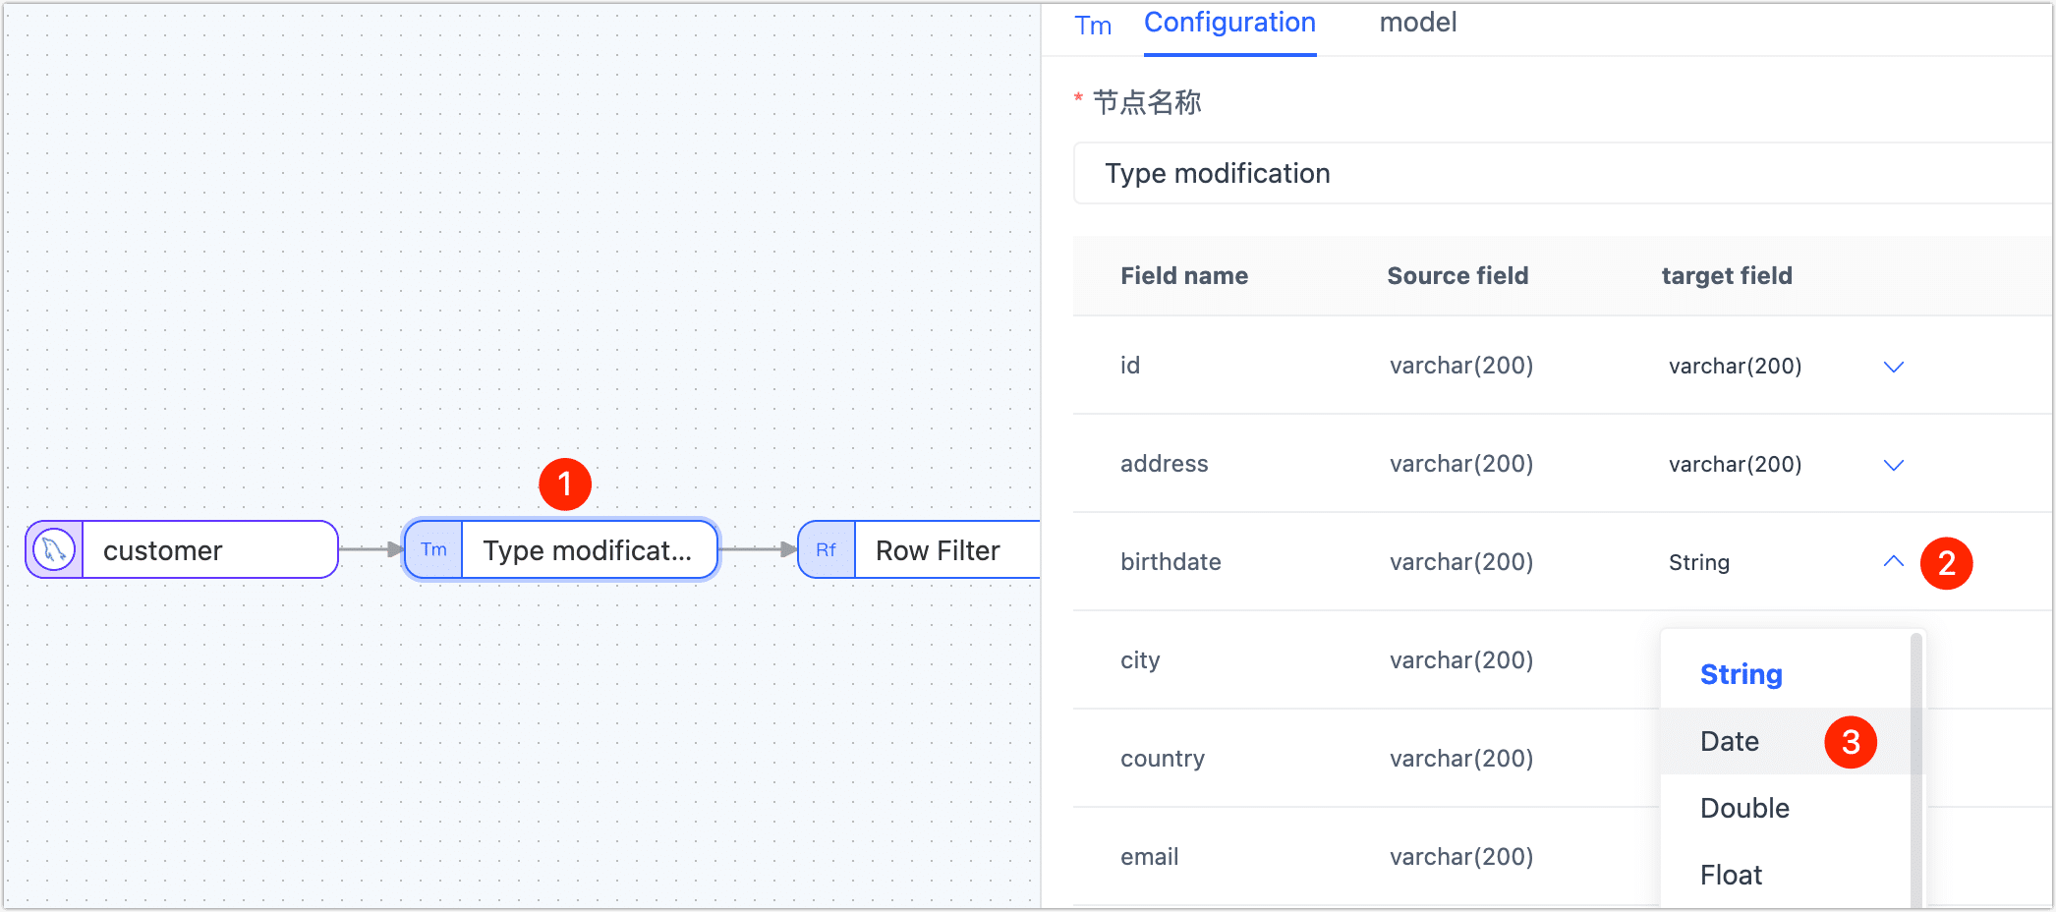Switch to the model tab

point(1418,22)
